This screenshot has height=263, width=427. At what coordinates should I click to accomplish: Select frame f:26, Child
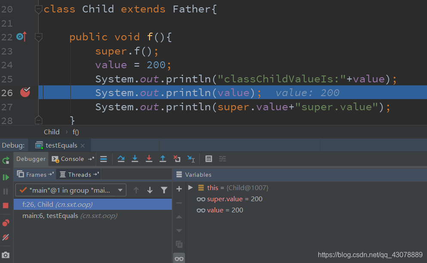93,204
